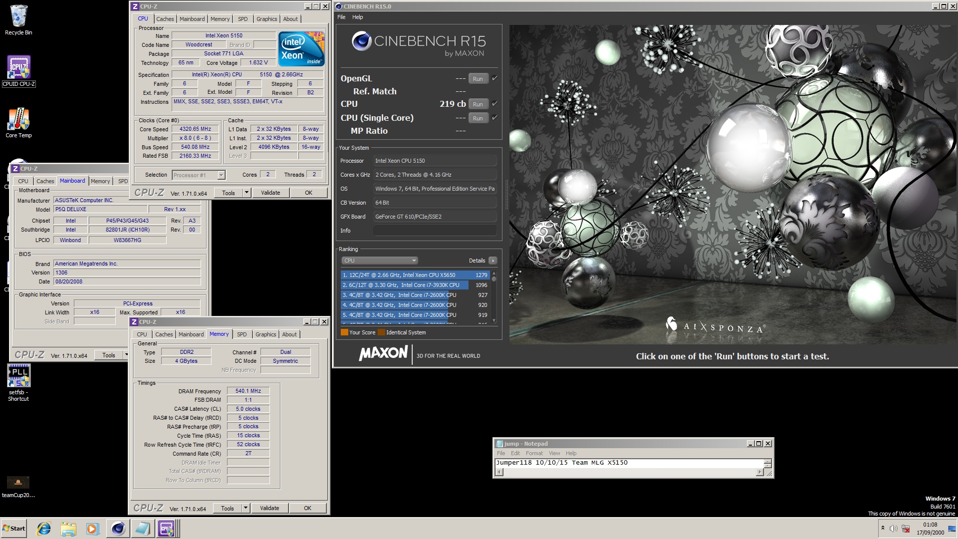Click the Start button
This screenshot has width=958, height=539.
click(x=14, y=529)
